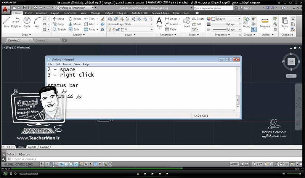
Task: Open Notepad's Format menu
Action: (x=67, y=64)
